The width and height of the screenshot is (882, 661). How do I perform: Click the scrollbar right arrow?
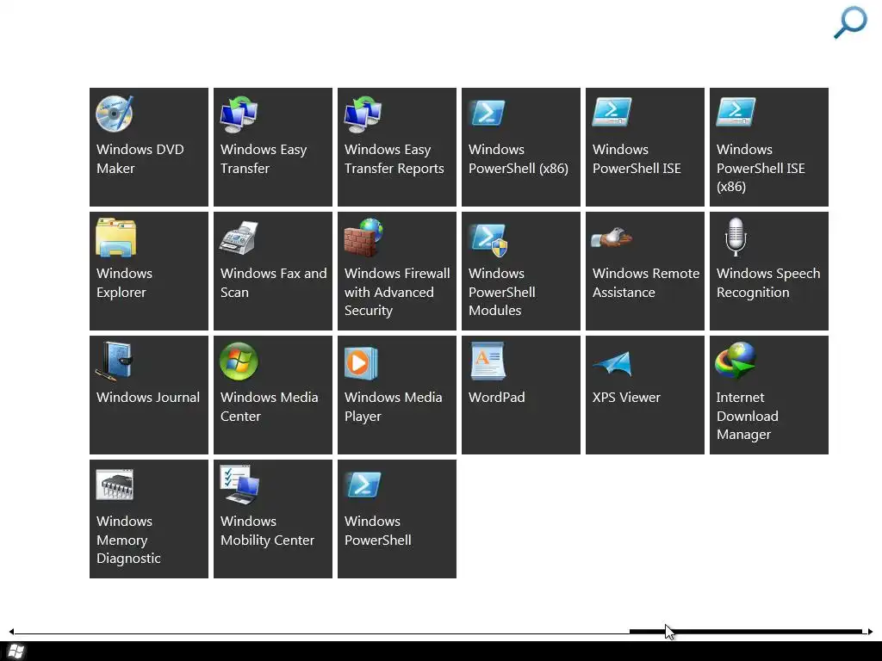click(870, 632)
